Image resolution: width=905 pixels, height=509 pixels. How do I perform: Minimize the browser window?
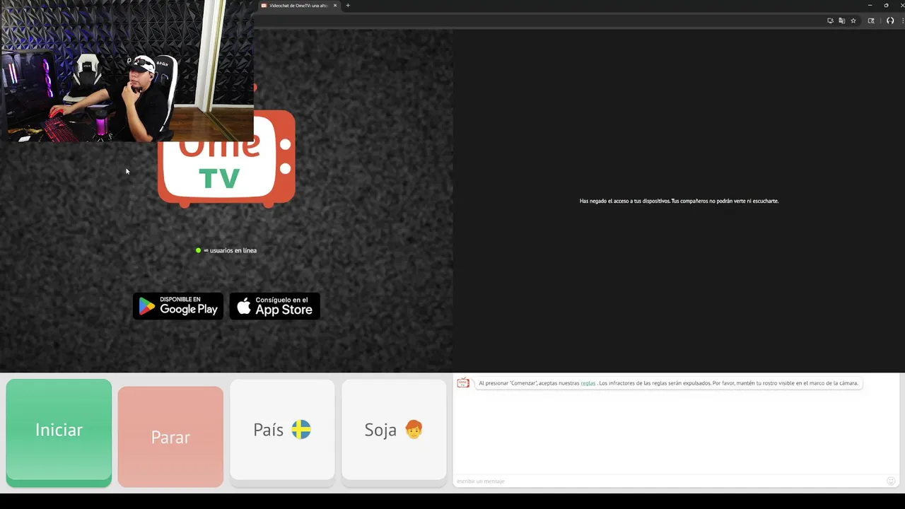click(870, 6)
